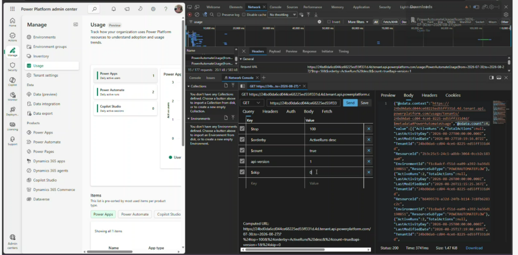
Task: Uncheck the api-version parameter checkbox
Action: (x=242, y=161)
